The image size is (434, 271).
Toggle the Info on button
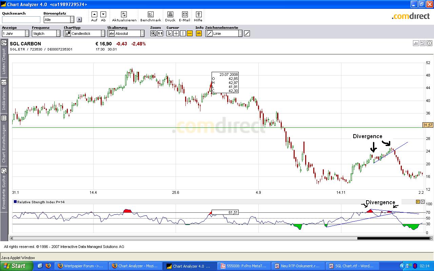pyautogui.click(x=199, y=33)
